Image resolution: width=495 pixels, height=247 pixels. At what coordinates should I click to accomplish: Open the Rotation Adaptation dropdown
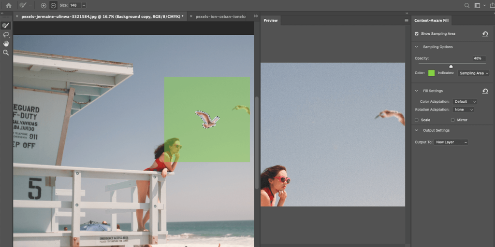tap(463, 110)
